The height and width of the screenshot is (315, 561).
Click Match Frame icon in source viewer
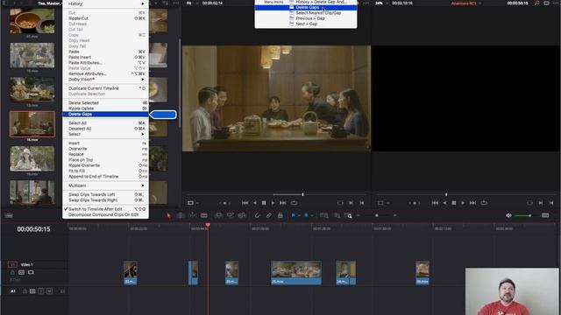[x=340, y=203]
